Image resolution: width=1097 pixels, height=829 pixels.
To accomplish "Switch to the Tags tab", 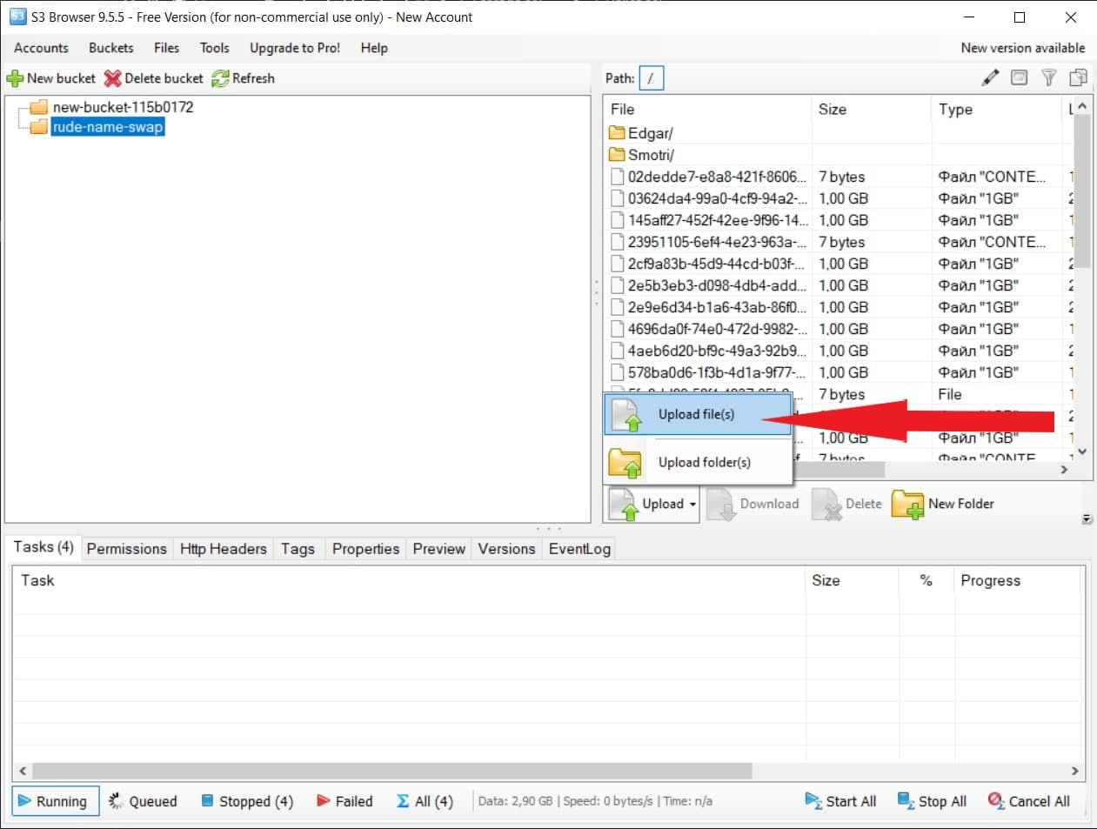I will [298, 549].
